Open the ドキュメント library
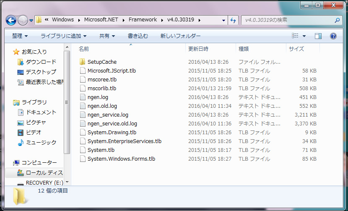The height and width of the screenshot is (211, 348). click(x=41, y=112)
